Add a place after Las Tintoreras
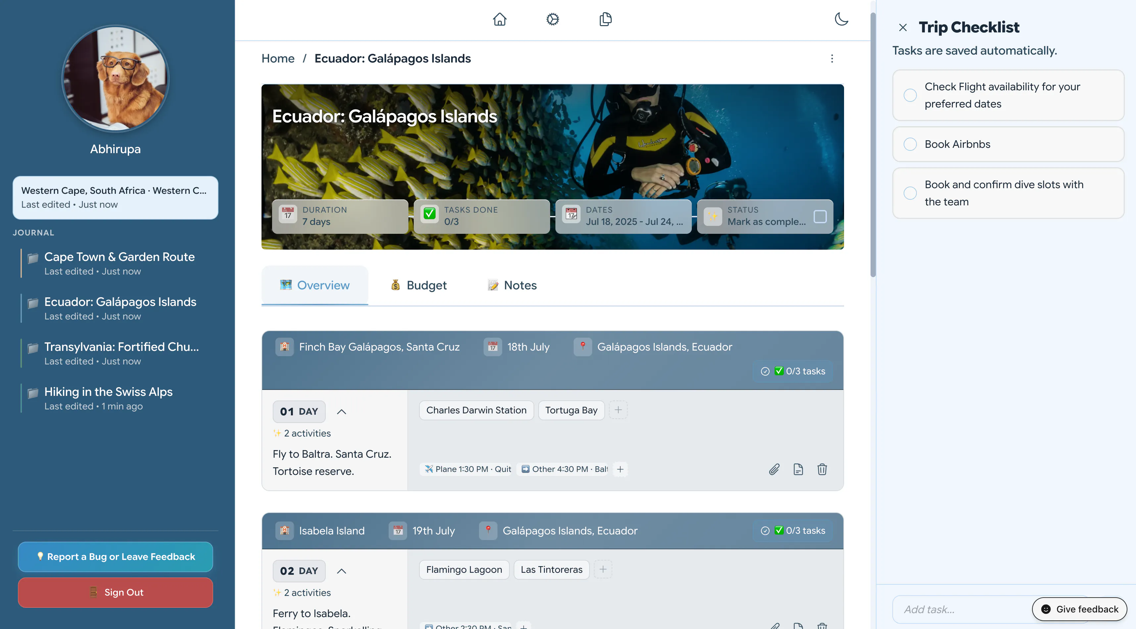Screen dimensions: 1136x629 coord(603,569)
